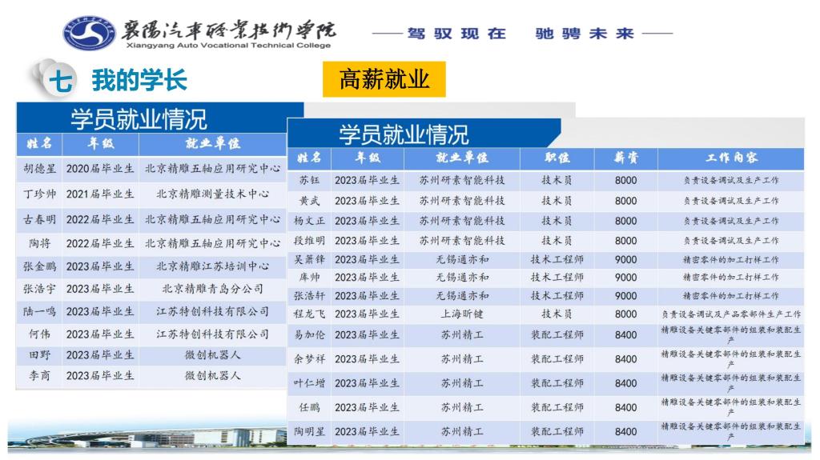Select the name cell 陶明星
820x460 pixels.
click(x=309, y=431)
